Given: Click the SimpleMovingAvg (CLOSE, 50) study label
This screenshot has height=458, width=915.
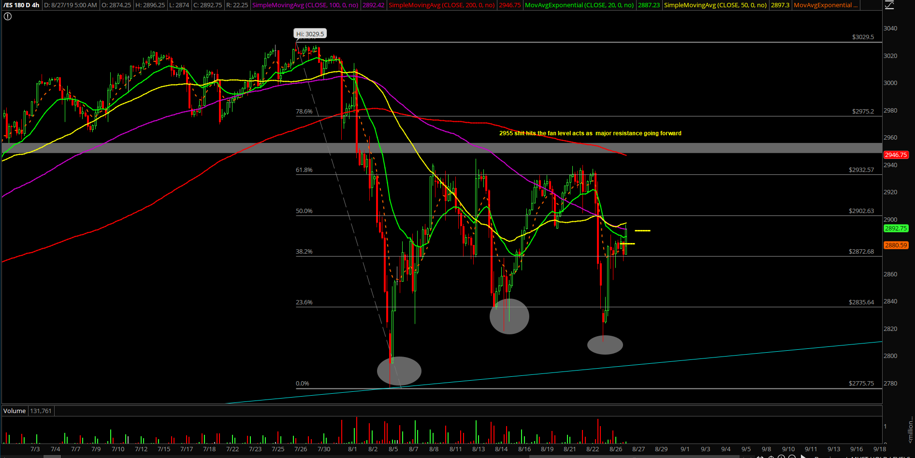Looking at the screenshot, I should click(715, 5).
